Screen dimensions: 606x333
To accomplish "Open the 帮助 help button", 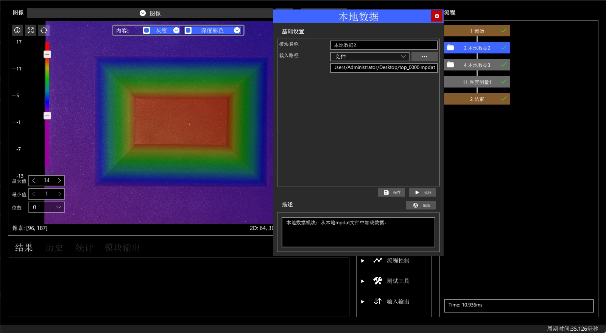I will (421, 205).
